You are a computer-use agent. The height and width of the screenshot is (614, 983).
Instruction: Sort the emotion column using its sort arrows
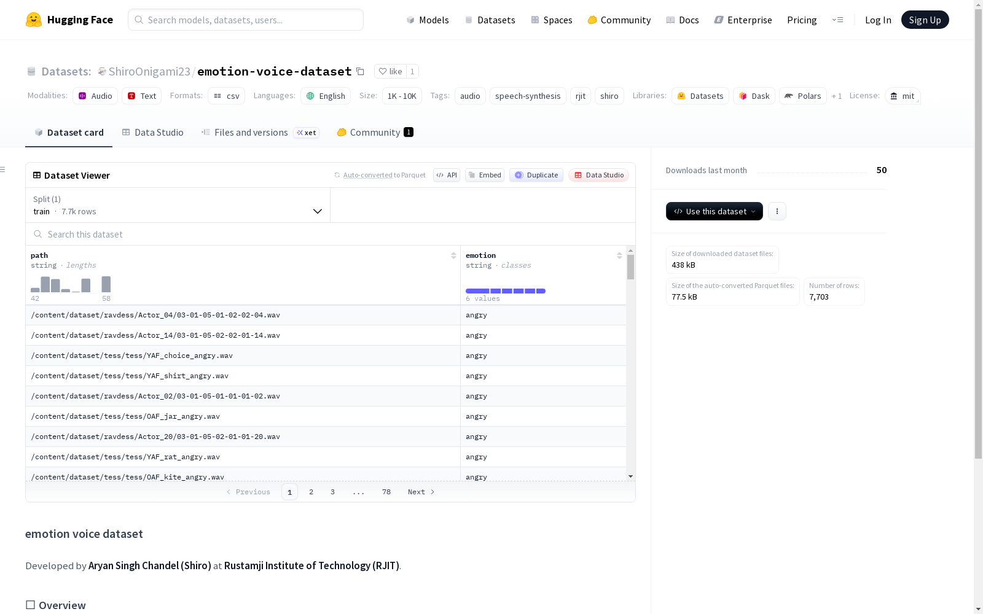tap(619, 255)
